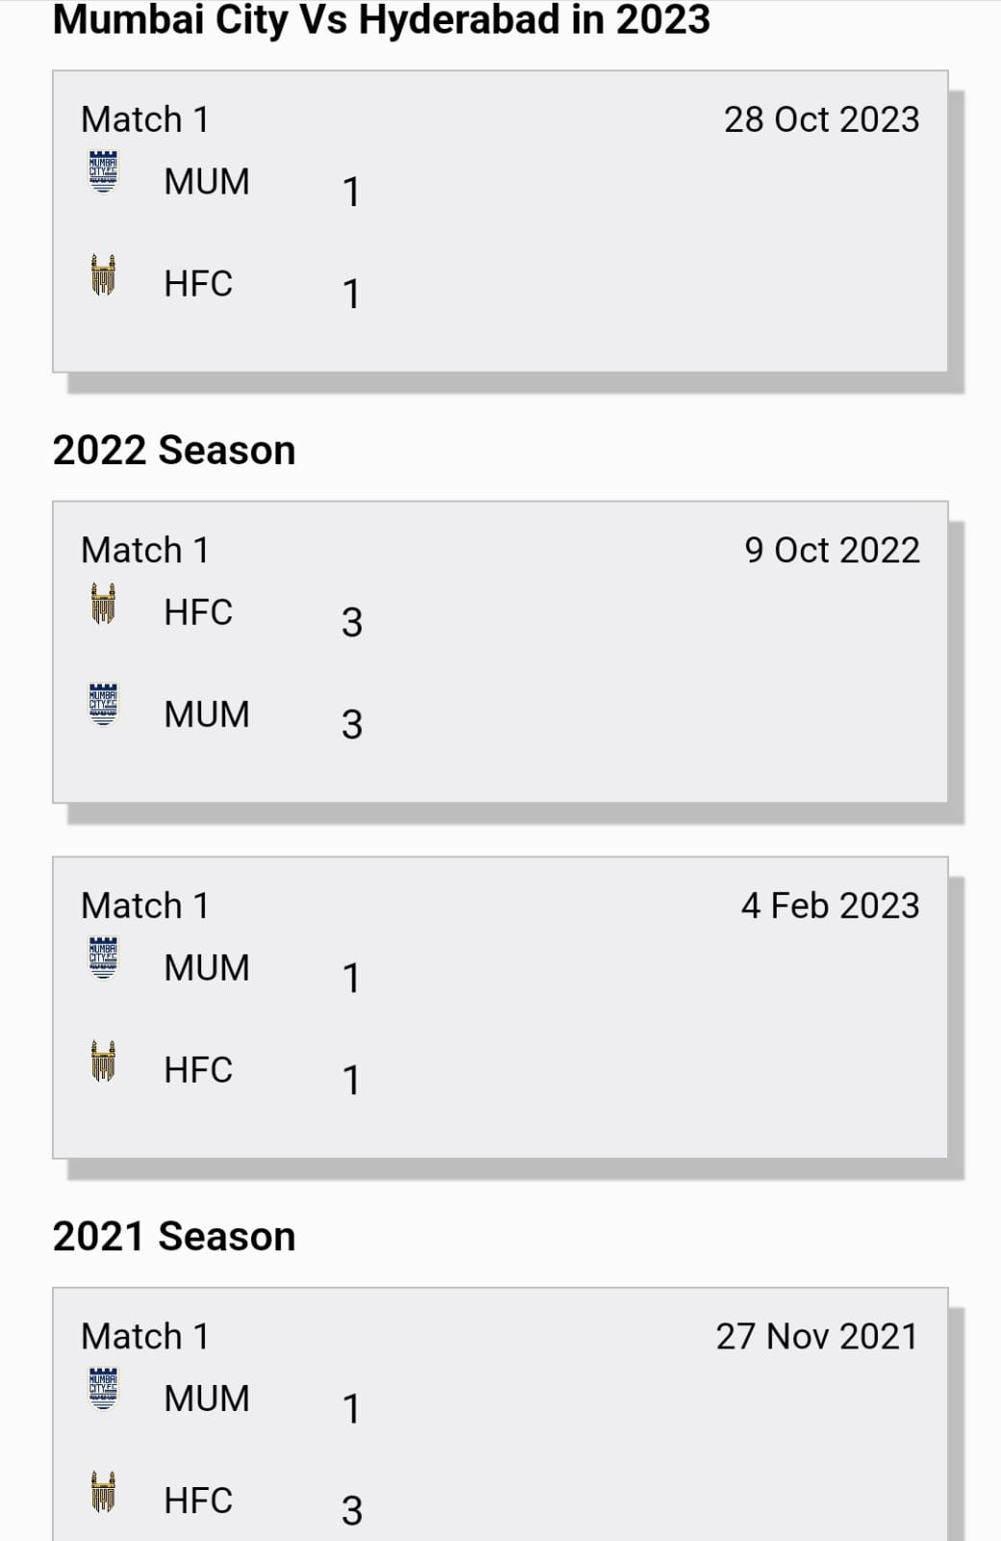This screenshot has width=1001, height=1541.
Task: Click Mumbai City crest in 4 Feb 2023 match
Action: point(103,958)
